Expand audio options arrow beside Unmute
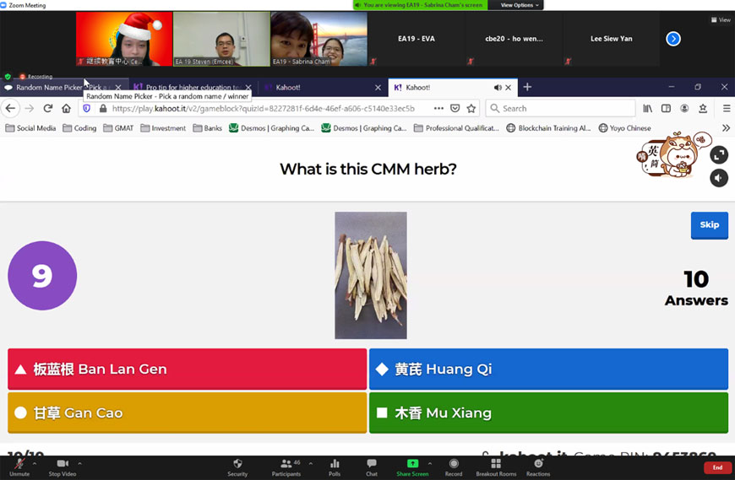The height and width of the screenshot is (480, 735). point(35,463)
